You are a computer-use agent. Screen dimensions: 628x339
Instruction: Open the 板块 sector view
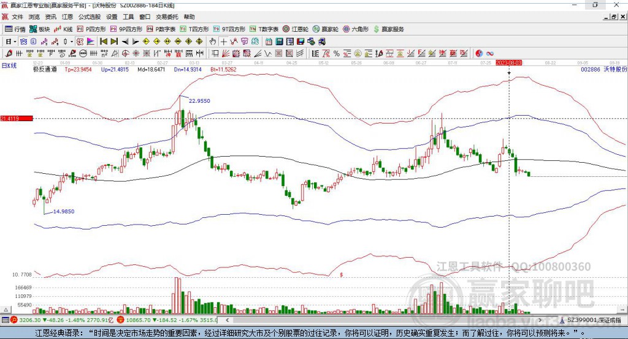click(40, 29)
